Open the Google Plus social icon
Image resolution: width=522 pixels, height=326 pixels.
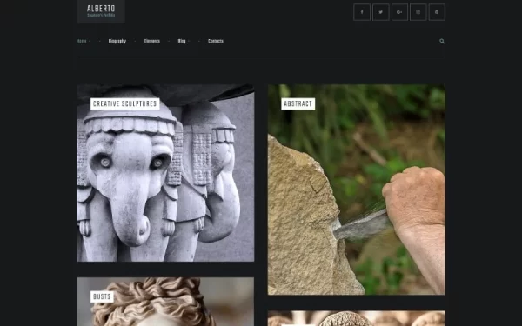coord(399,12)
